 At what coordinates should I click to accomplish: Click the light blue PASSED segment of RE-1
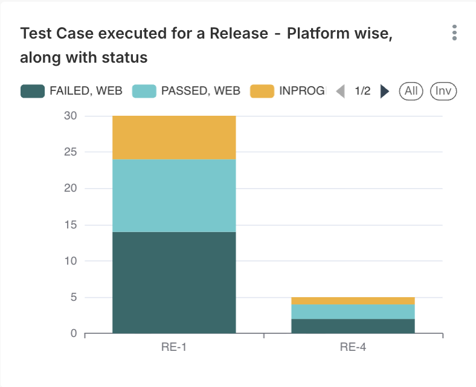tap(174, 195)
